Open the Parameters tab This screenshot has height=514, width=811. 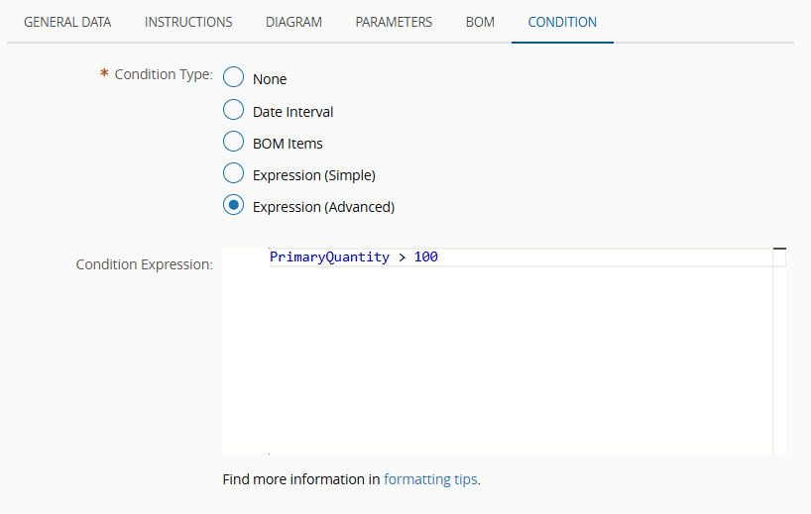click(394, 22)
